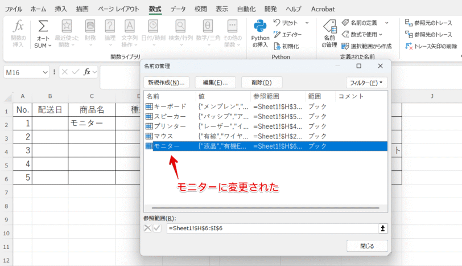Expand the dropdown next to formula bar fx
This screenshot has height=266, width=462.
[x=94, y=72]
